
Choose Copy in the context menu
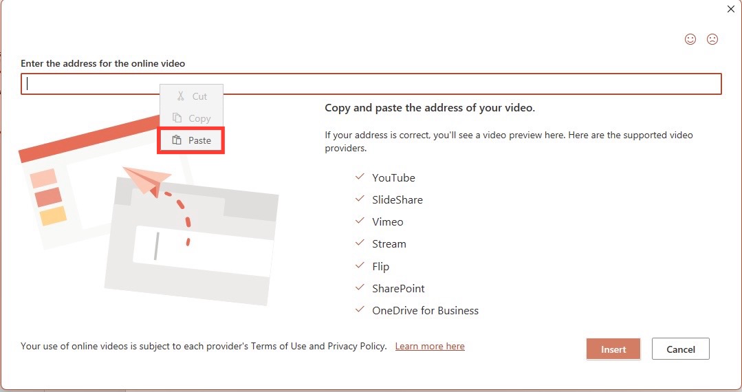(x=191, y=118)
